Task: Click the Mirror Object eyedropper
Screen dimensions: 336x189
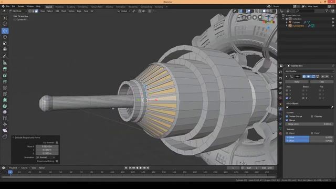Action: [x=332, y=107]
